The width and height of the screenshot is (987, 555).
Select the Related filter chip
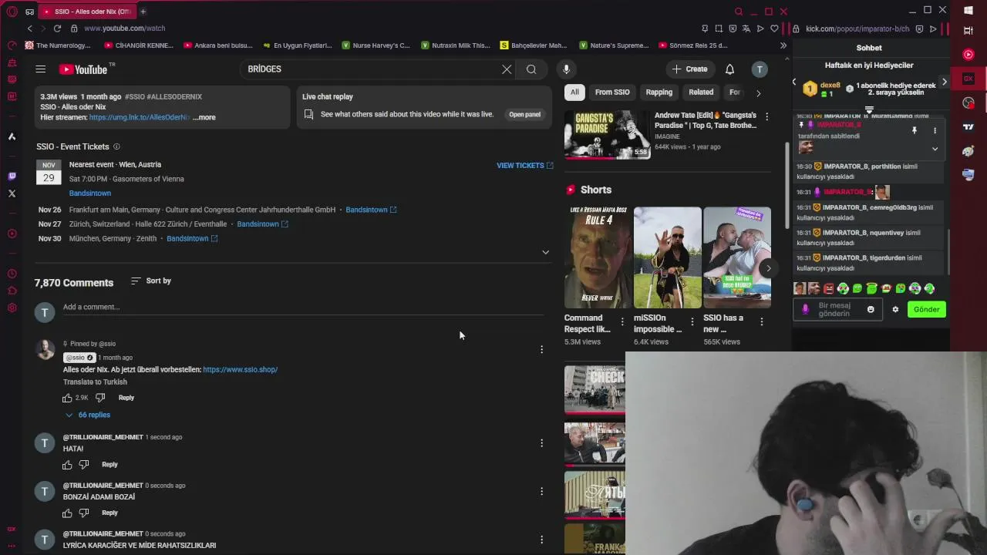[701, 92]
